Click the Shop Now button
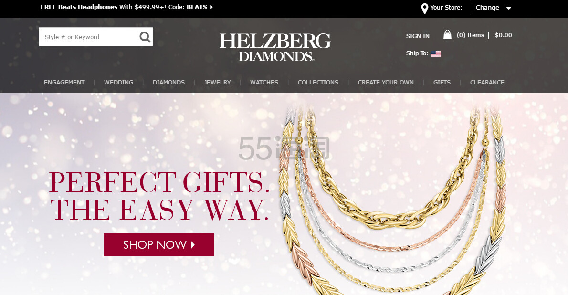The height and width of the screenshot is (295, 568). click(x=159, y=244)
